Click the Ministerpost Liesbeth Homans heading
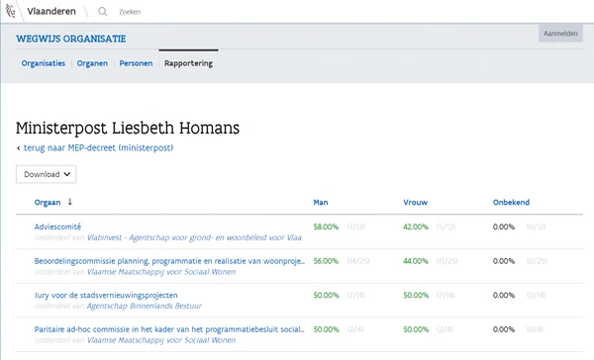594x360 pixels. [128, 128]
